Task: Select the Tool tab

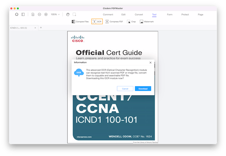Action: tap(154, 15)
